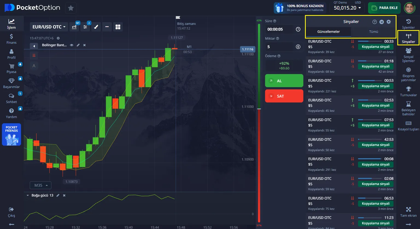Click the trader sentiment vertical bar
Screen dimensions: 420x229
pos(259,123)
